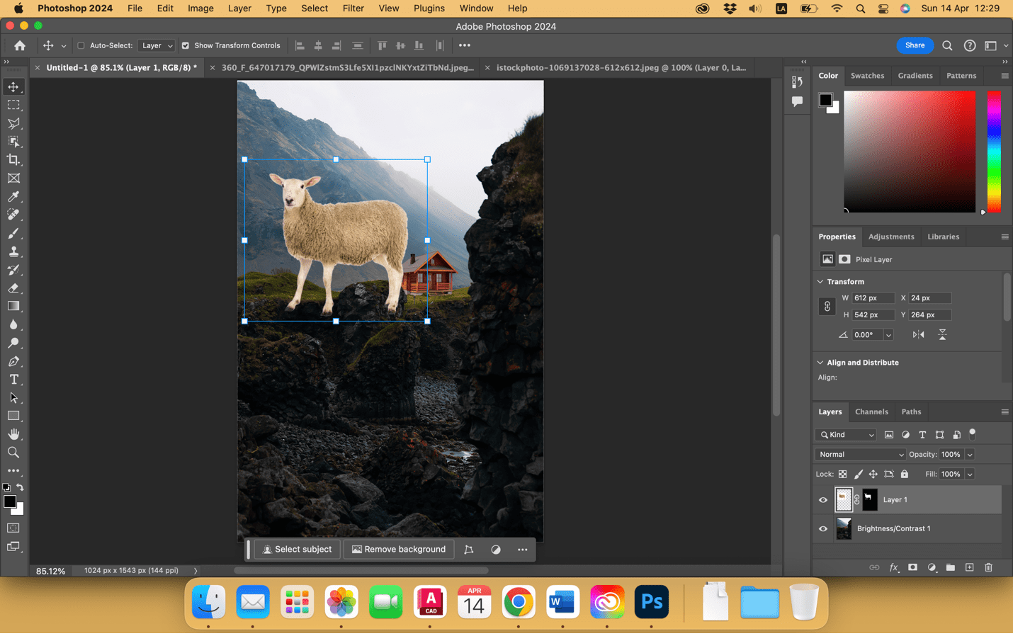Click the Home icon in the options bar
The image size is (1013, 636).
pyautogui.click(x=20, y=45)
